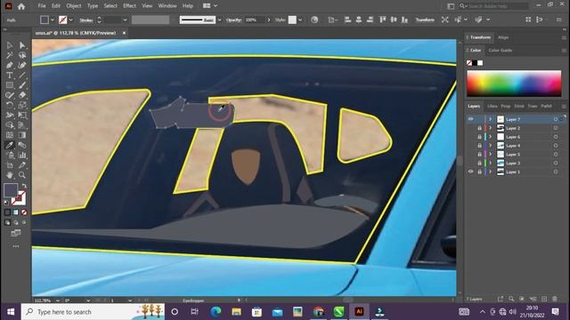
Task: Select the Artboard tool
Action: 10,165
